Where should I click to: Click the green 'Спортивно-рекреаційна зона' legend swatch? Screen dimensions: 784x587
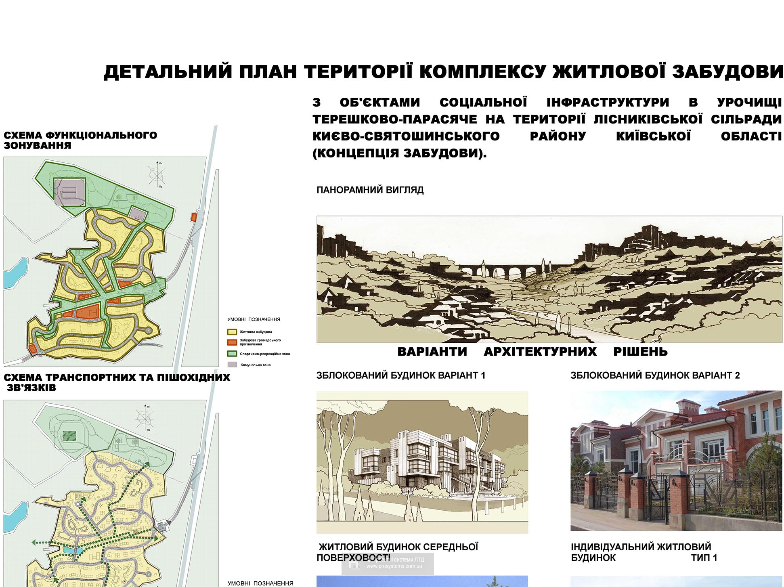pyautogui.click(x=232, y=354)
